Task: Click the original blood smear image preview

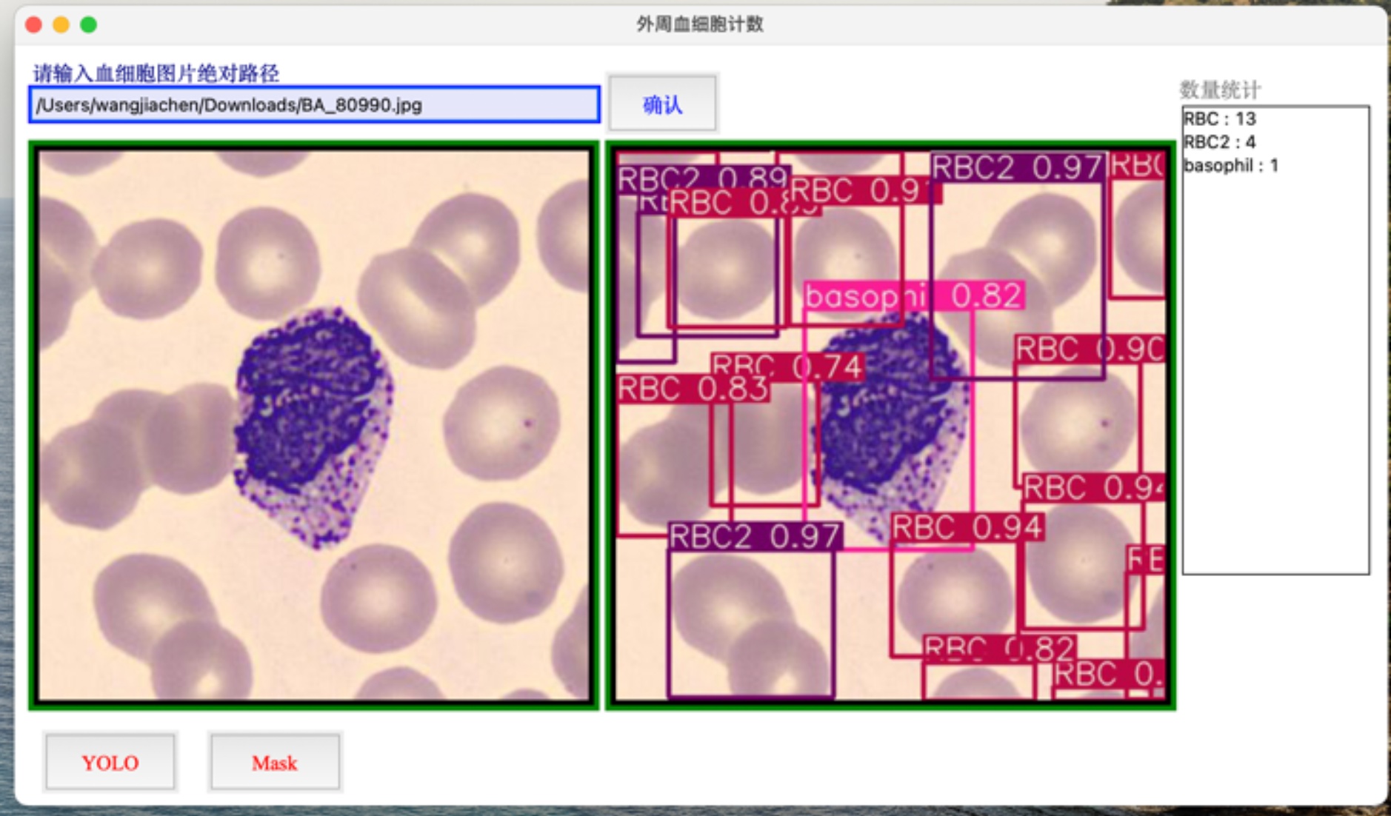Action: [x=313, y=425]
